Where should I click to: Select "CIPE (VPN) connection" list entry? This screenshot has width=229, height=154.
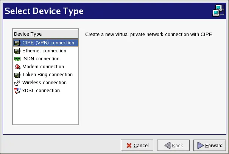pos(48,43)
